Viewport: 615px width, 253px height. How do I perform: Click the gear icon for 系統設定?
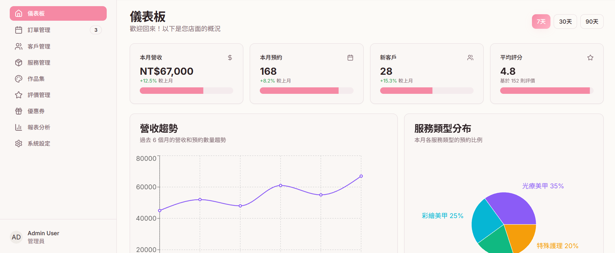tap(19, 143)
